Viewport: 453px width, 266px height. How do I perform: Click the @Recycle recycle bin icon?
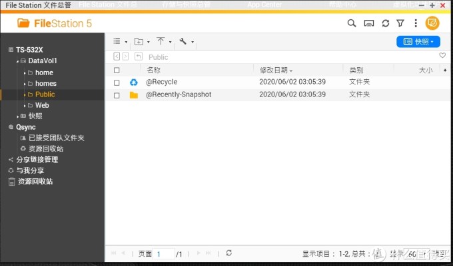(134, 82)
